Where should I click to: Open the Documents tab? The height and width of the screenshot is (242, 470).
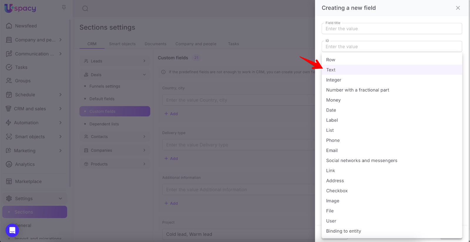point(155,44)
